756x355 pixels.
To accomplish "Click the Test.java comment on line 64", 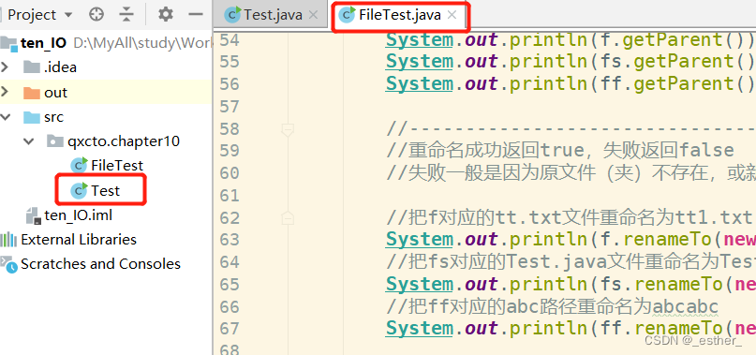I will [571, 262].
